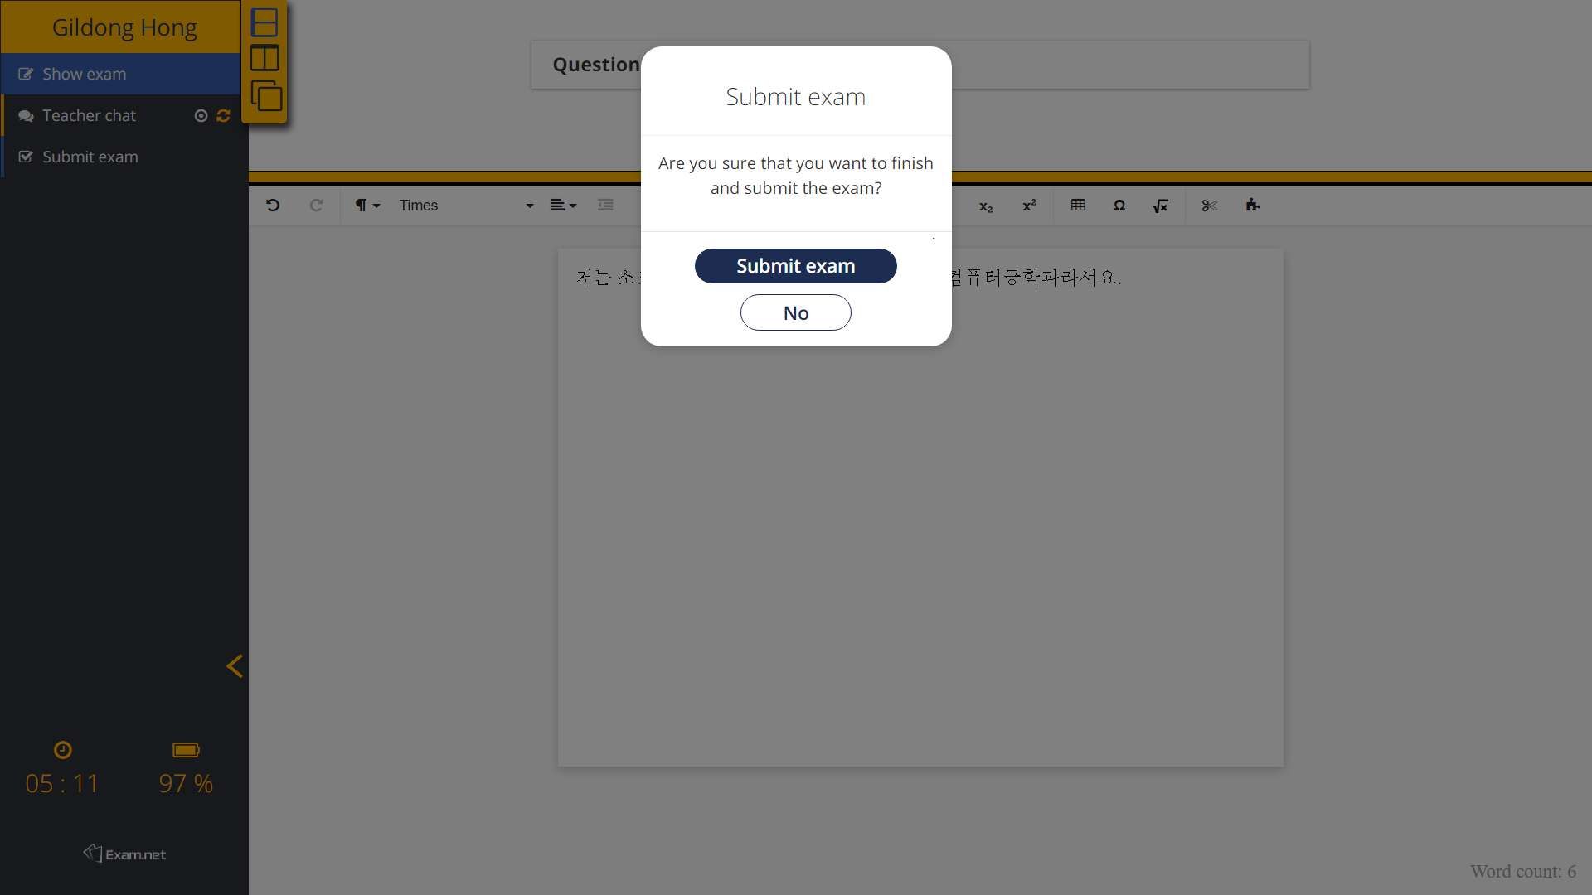The height and width of the screenshot is (895, 1592).
Task: Open the square root math editor
Action: coord(1160,206)
